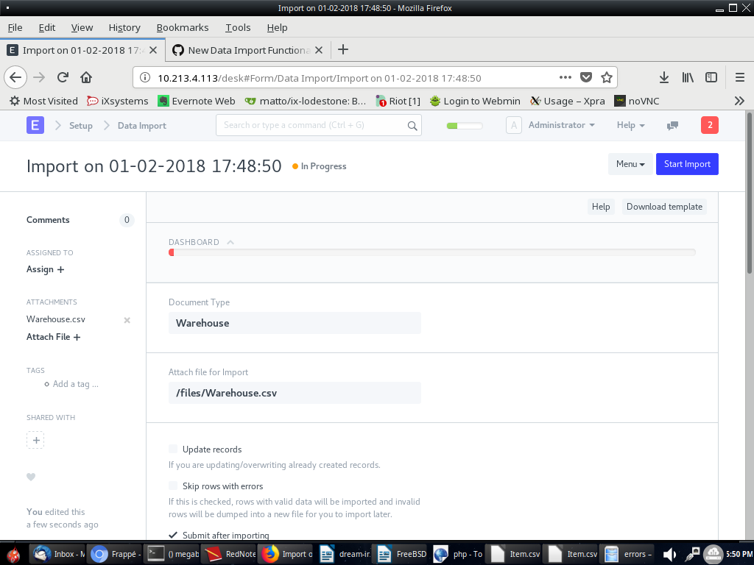Click the Start Import button
Viewport: 754px width, 565px height.
(686, 164)
